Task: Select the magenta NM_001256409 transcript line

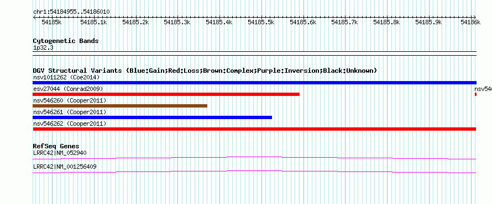Action: click(x=254, y=172)
